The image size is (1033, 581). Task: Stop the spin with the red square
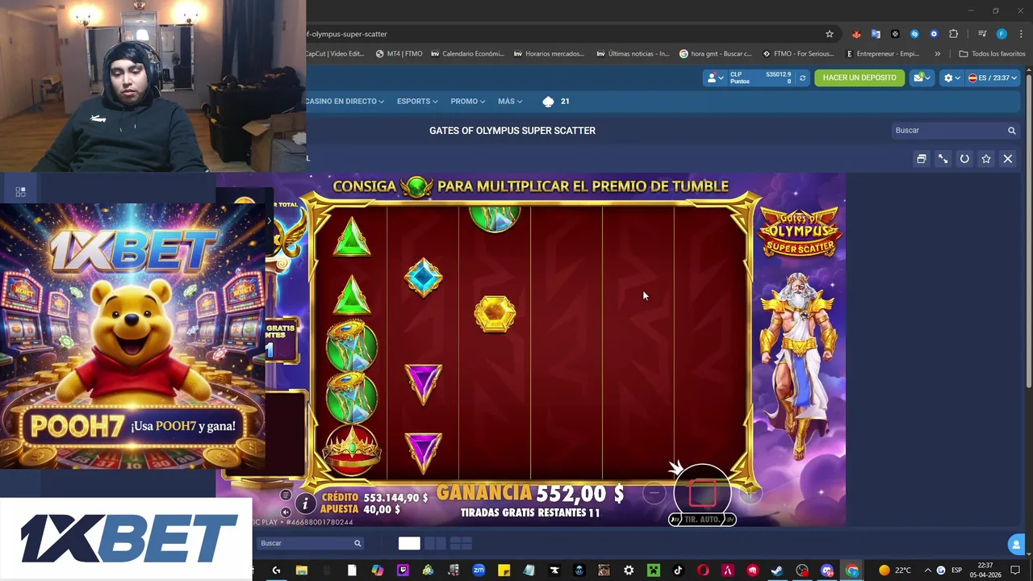(703, 493)
